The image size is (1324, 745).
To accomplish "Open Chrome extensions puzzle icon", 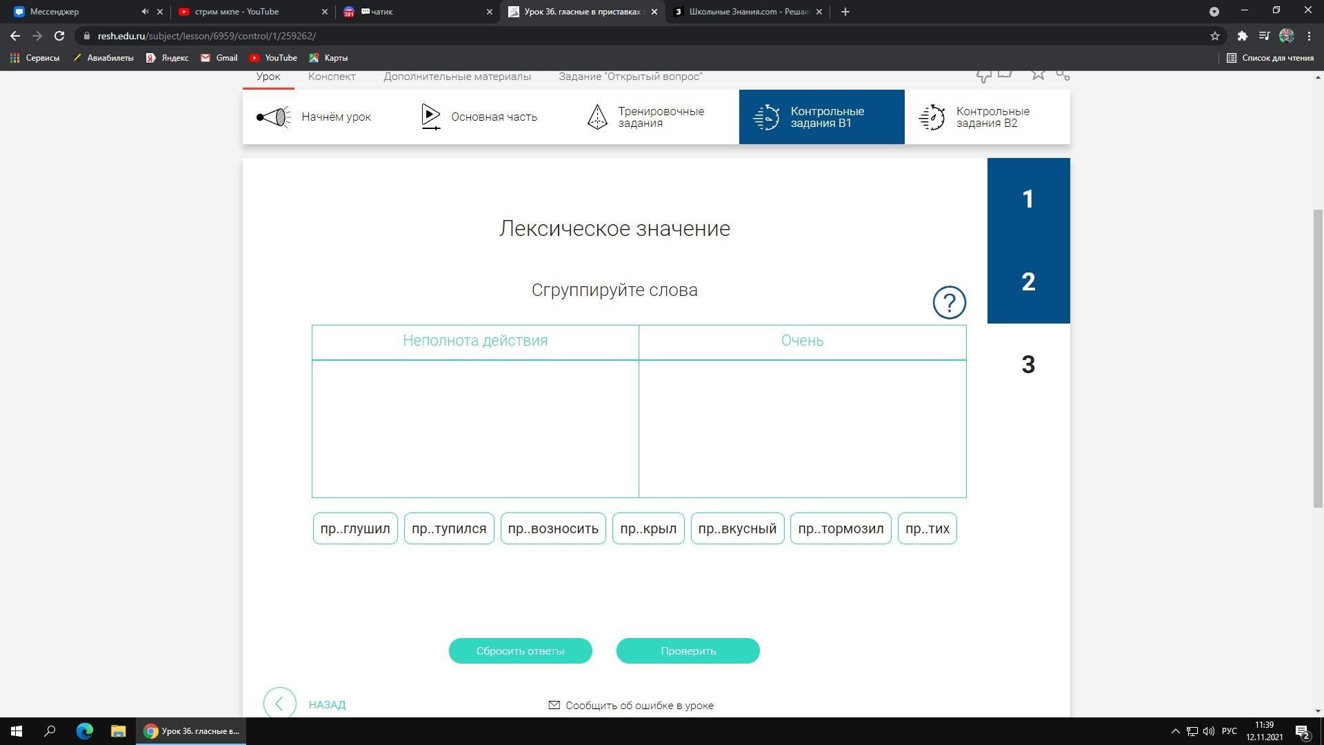I will pyautogui.click(x=1242, y=36).
